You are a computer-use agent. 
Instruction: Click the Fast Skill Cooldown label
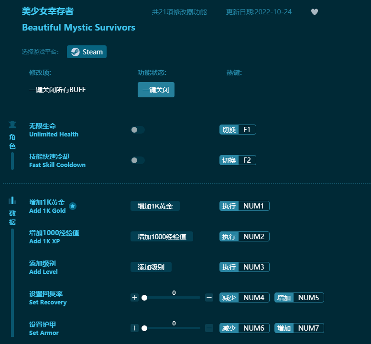[57, 165]
